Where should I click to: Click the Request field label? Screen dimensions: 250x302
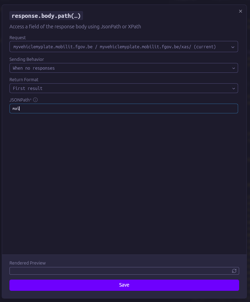click(18, 38)
